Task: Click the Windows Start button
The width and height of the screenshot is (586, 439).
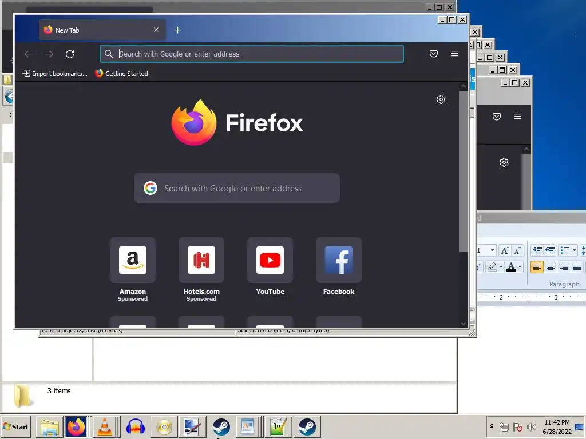Action: point(15,426)
